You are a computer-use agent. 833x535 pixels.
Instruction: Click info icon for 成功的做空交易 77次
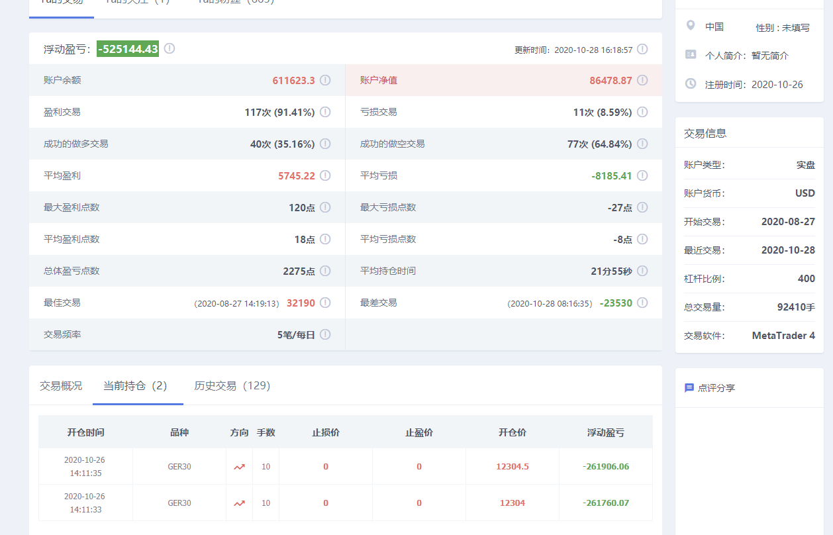click(x=642, y=144)
